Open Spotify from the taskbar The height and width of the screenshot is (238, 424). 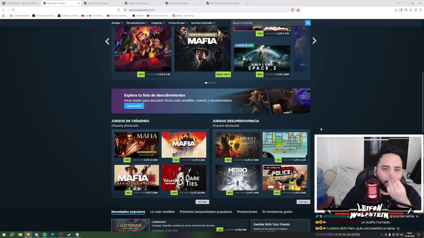click(45, 235)
